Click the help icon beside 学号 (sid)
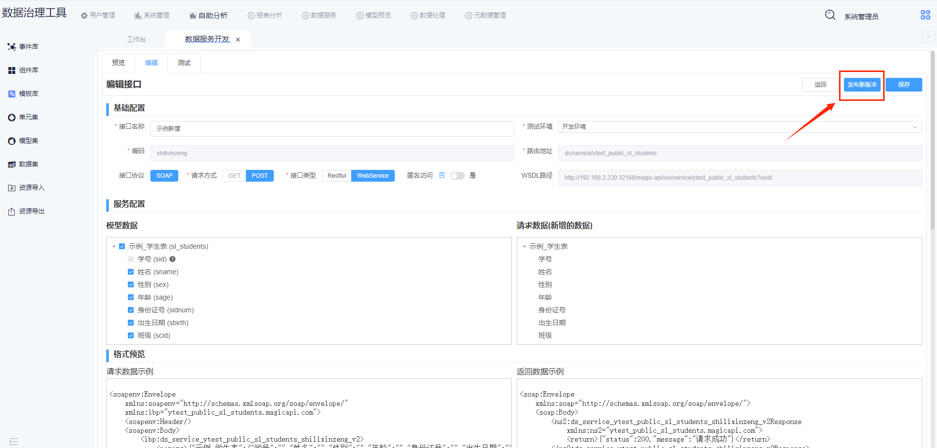Viewport: 937px width, 448px height. [172, 259]
